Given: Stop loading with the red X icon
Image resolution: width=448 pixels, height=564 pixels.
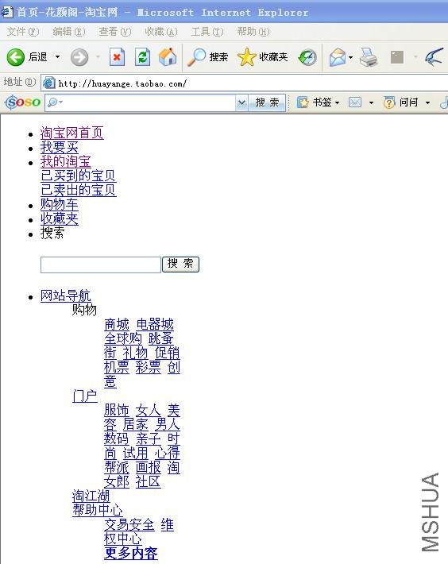Looking at the screenshot, I should pos(117,57).
